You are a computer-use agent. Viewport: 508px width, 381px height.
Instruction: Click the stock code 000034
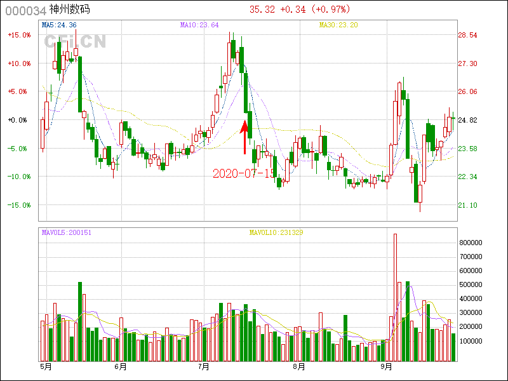25,10
